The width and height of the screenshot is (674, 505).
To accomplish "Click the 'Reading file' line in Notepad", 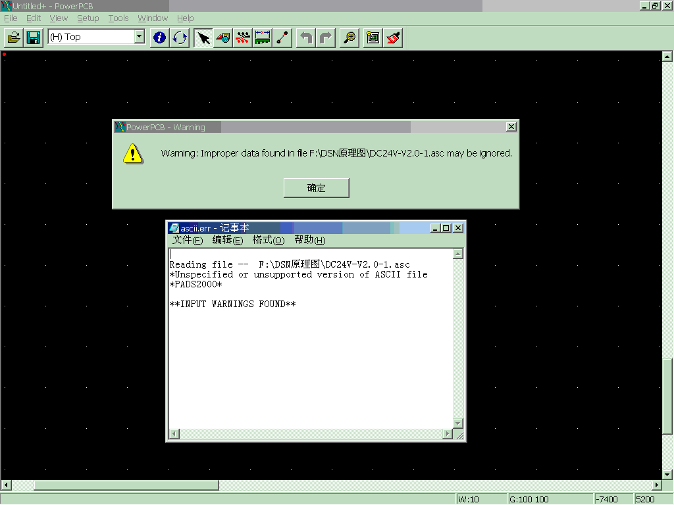I will 290,264.
